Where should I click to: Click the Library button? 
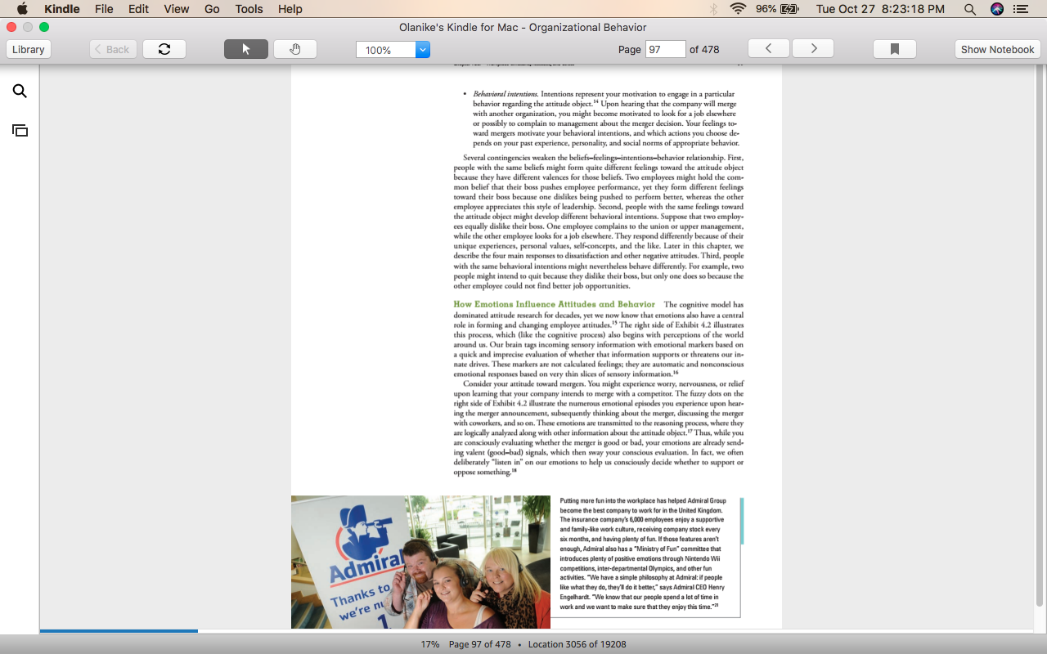coord(29,49)
